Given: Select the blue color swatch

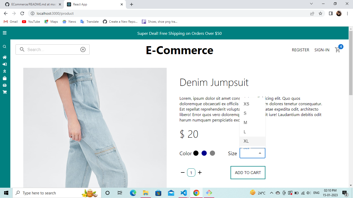Looking at the screenshot, I should (x=204, y=153).
